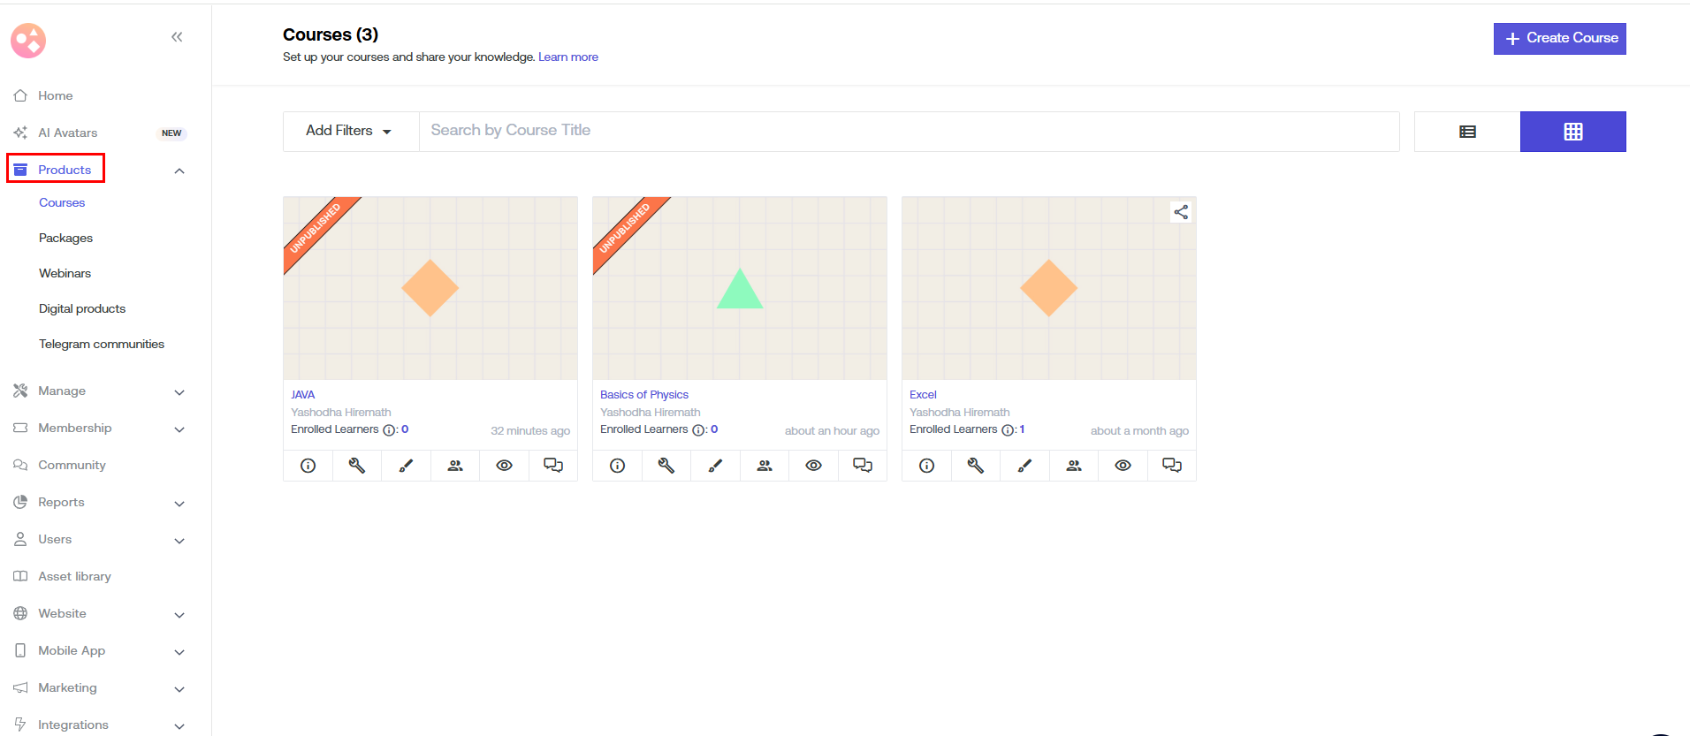Open learners icon for JAVA course
Viewport: 1690px width, 736px height.
(455, 466)
